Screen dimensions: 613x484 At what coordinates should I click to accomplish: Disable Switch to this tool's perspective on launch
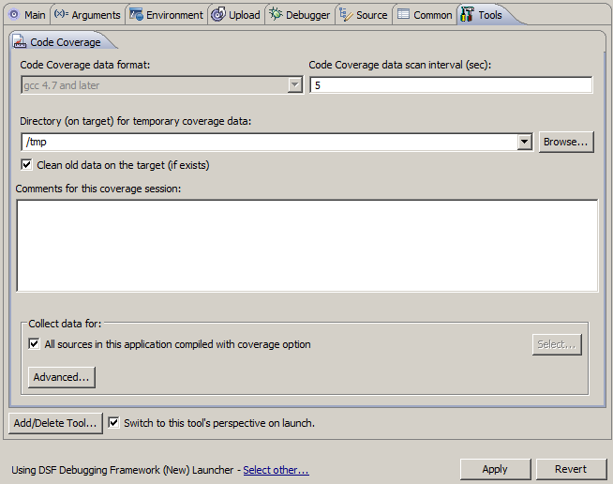pyautogui.click(x=114, y=423)
